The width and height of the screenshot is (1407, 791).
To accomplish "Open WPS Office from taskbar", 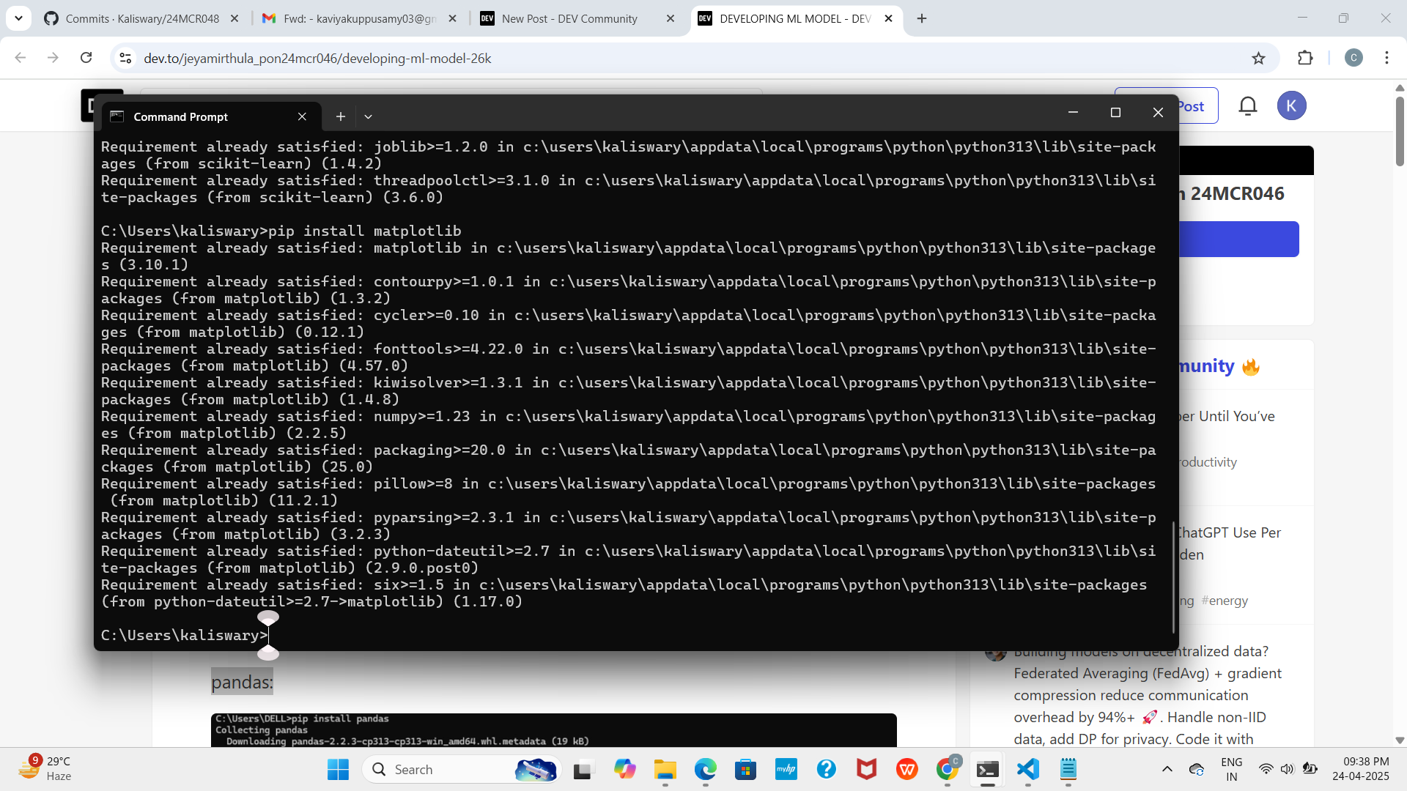I will tap(906, 769).
